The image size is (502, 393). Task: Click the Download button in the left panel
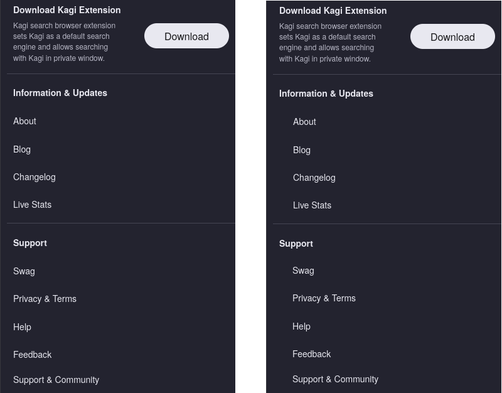click(186, 36)
